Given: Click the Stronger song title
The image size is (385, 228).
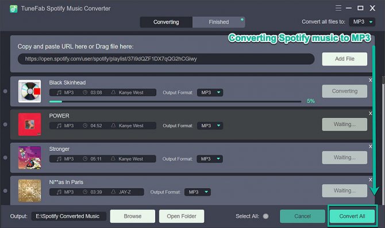Looking at the screenshot, I should [x=59, y=149].
